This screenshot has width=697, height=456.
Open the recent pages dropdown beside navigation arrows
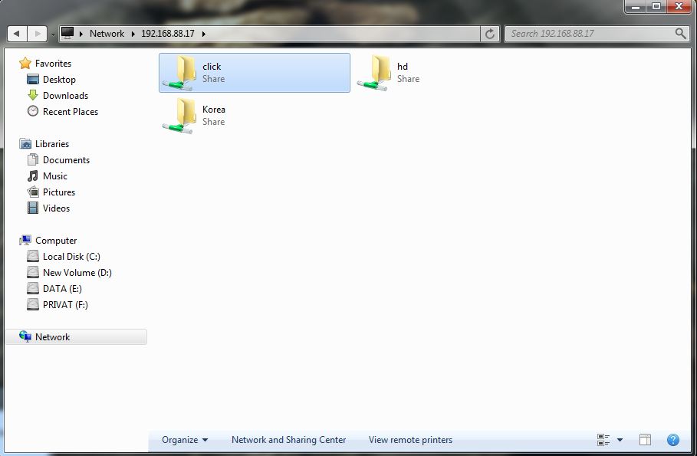pos(51,34)
